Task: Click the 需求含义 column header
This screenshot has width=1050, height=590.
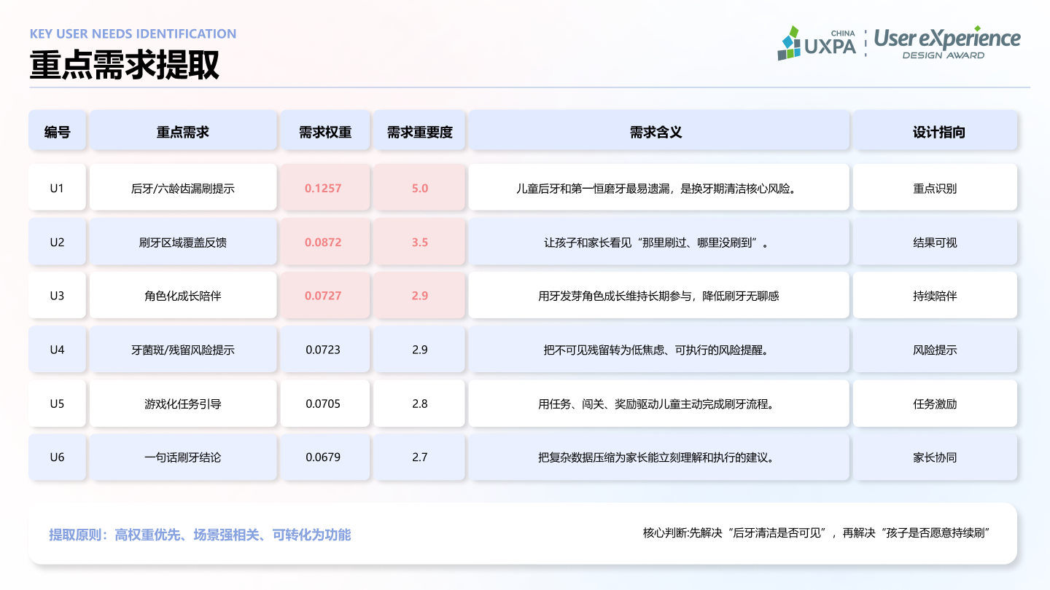Action: (x=659, y=132)
